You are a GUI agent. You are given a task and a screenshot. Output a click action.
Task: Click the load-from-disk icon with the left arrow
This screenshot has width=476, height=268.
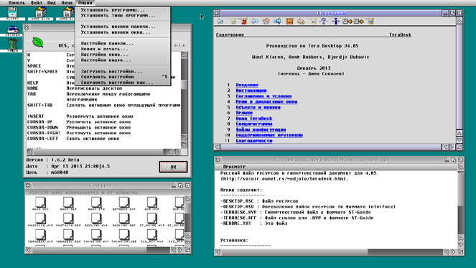pyautogui.click(x=359, y=22)
